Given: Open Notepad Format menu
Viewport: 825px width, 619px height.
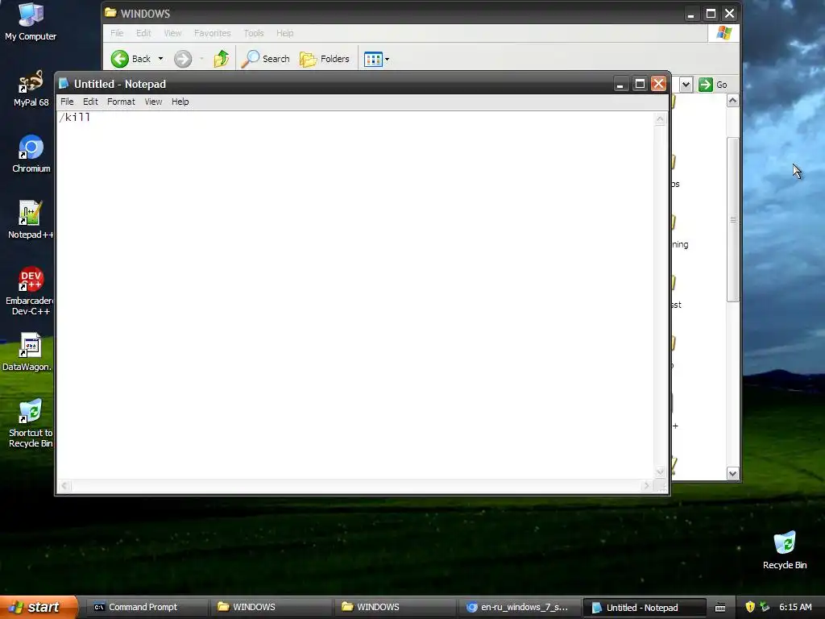Looking at the screenshot, I should pos(121,102).
